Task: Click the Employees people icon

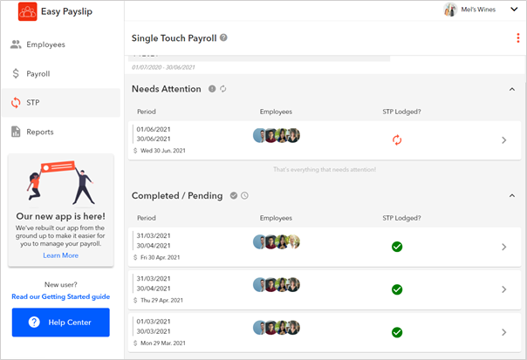Action: [x=16, y=44]
